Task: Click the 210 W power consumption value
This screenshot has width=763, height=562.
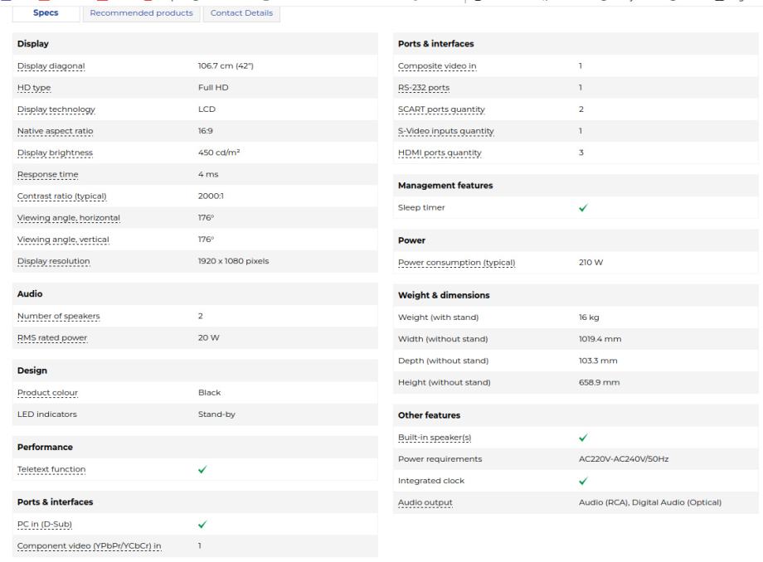Action: pyautogui.click(x=590, y=263)
